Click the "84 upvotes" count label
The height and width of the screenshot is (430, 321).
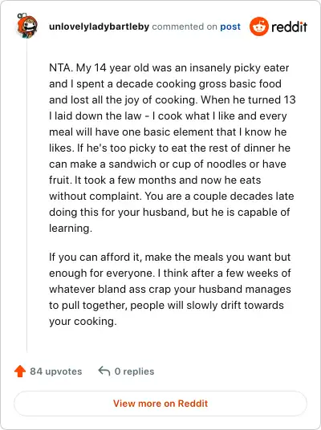click(56, 371)
